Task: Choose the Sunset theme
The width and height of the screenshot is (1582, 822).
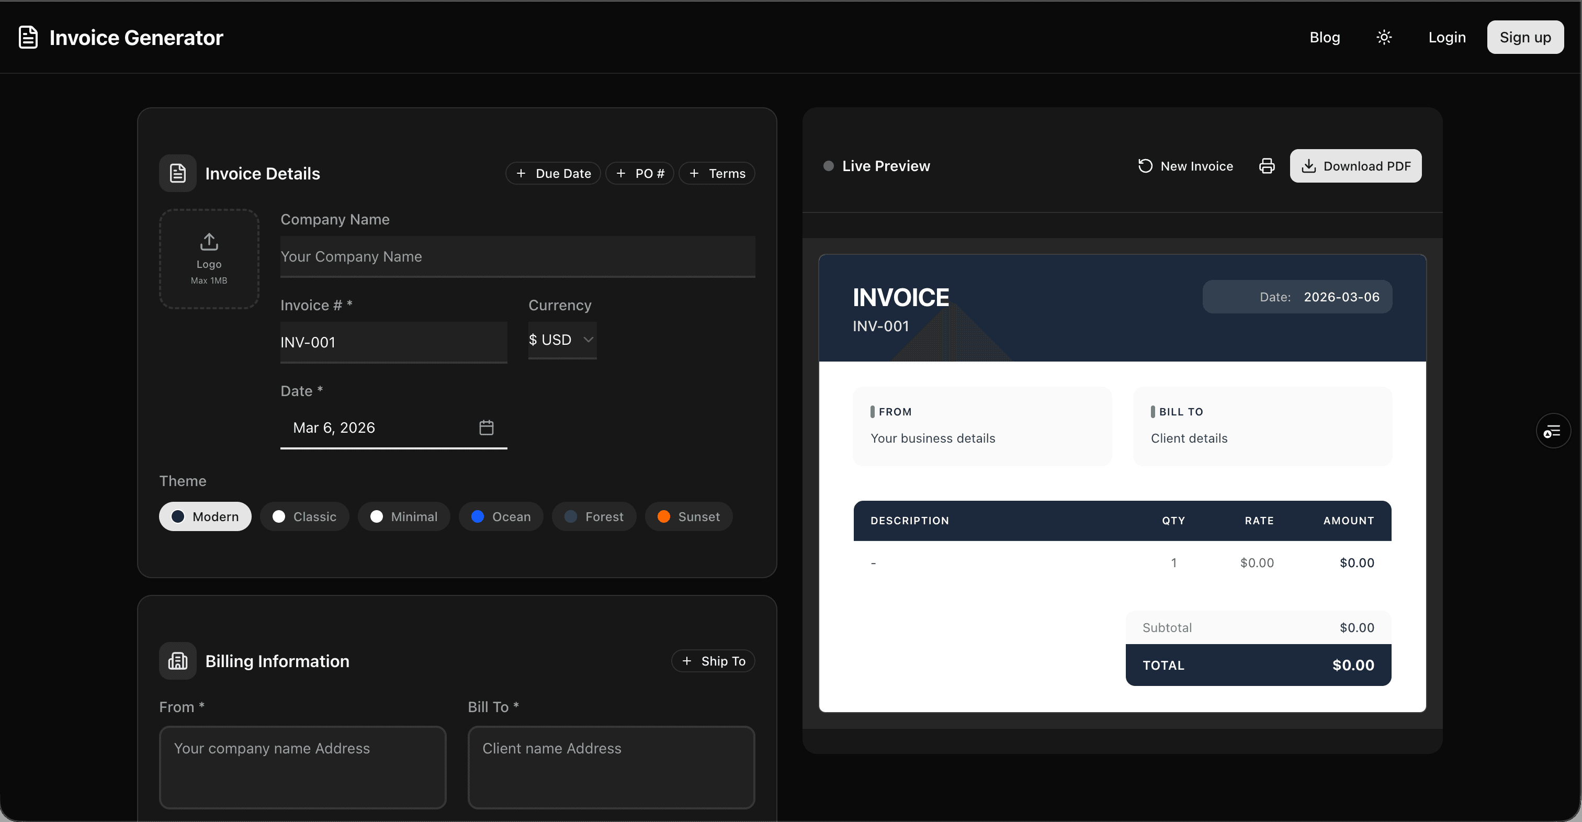Action: 688,516
